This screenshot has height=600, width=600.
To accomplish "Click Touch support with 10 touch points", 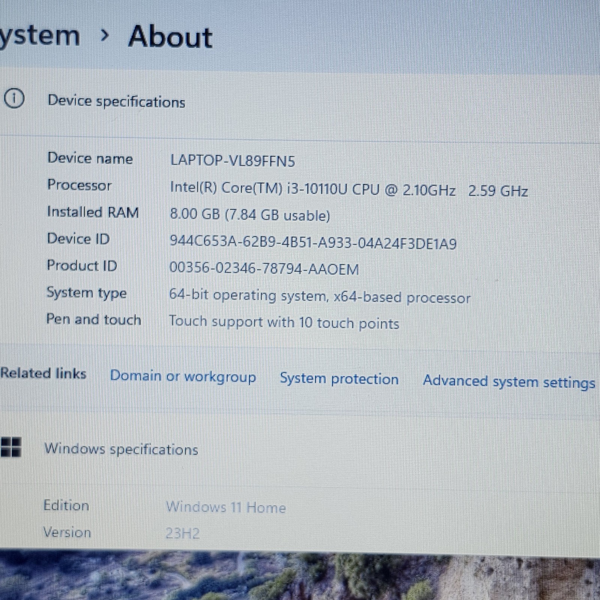I will (284, 322).
